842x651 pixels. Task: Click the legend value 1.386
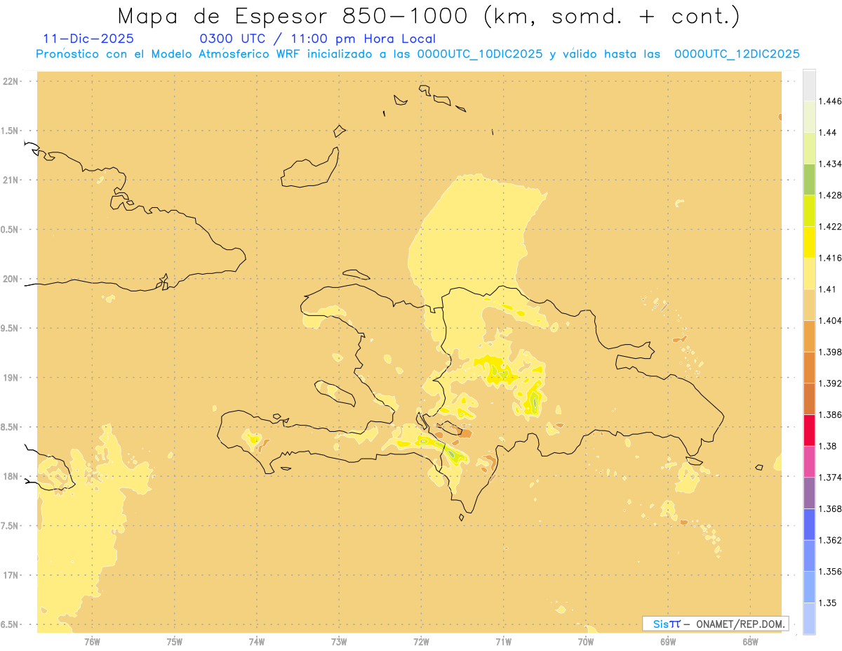(x=831, y=414)
